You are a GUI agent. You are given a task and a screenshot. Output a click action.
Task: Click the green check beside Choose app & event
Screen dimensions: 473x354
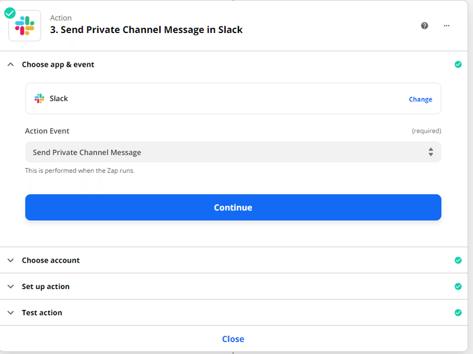[458, 64]
